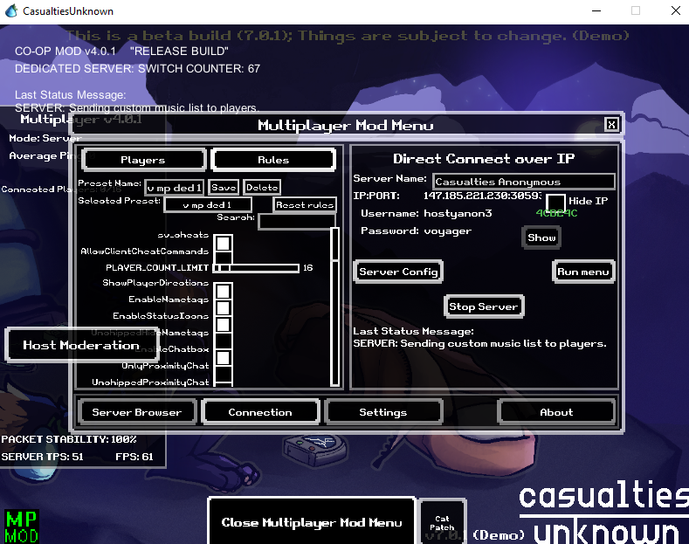Save the preset with Save button

click(224, 187)
